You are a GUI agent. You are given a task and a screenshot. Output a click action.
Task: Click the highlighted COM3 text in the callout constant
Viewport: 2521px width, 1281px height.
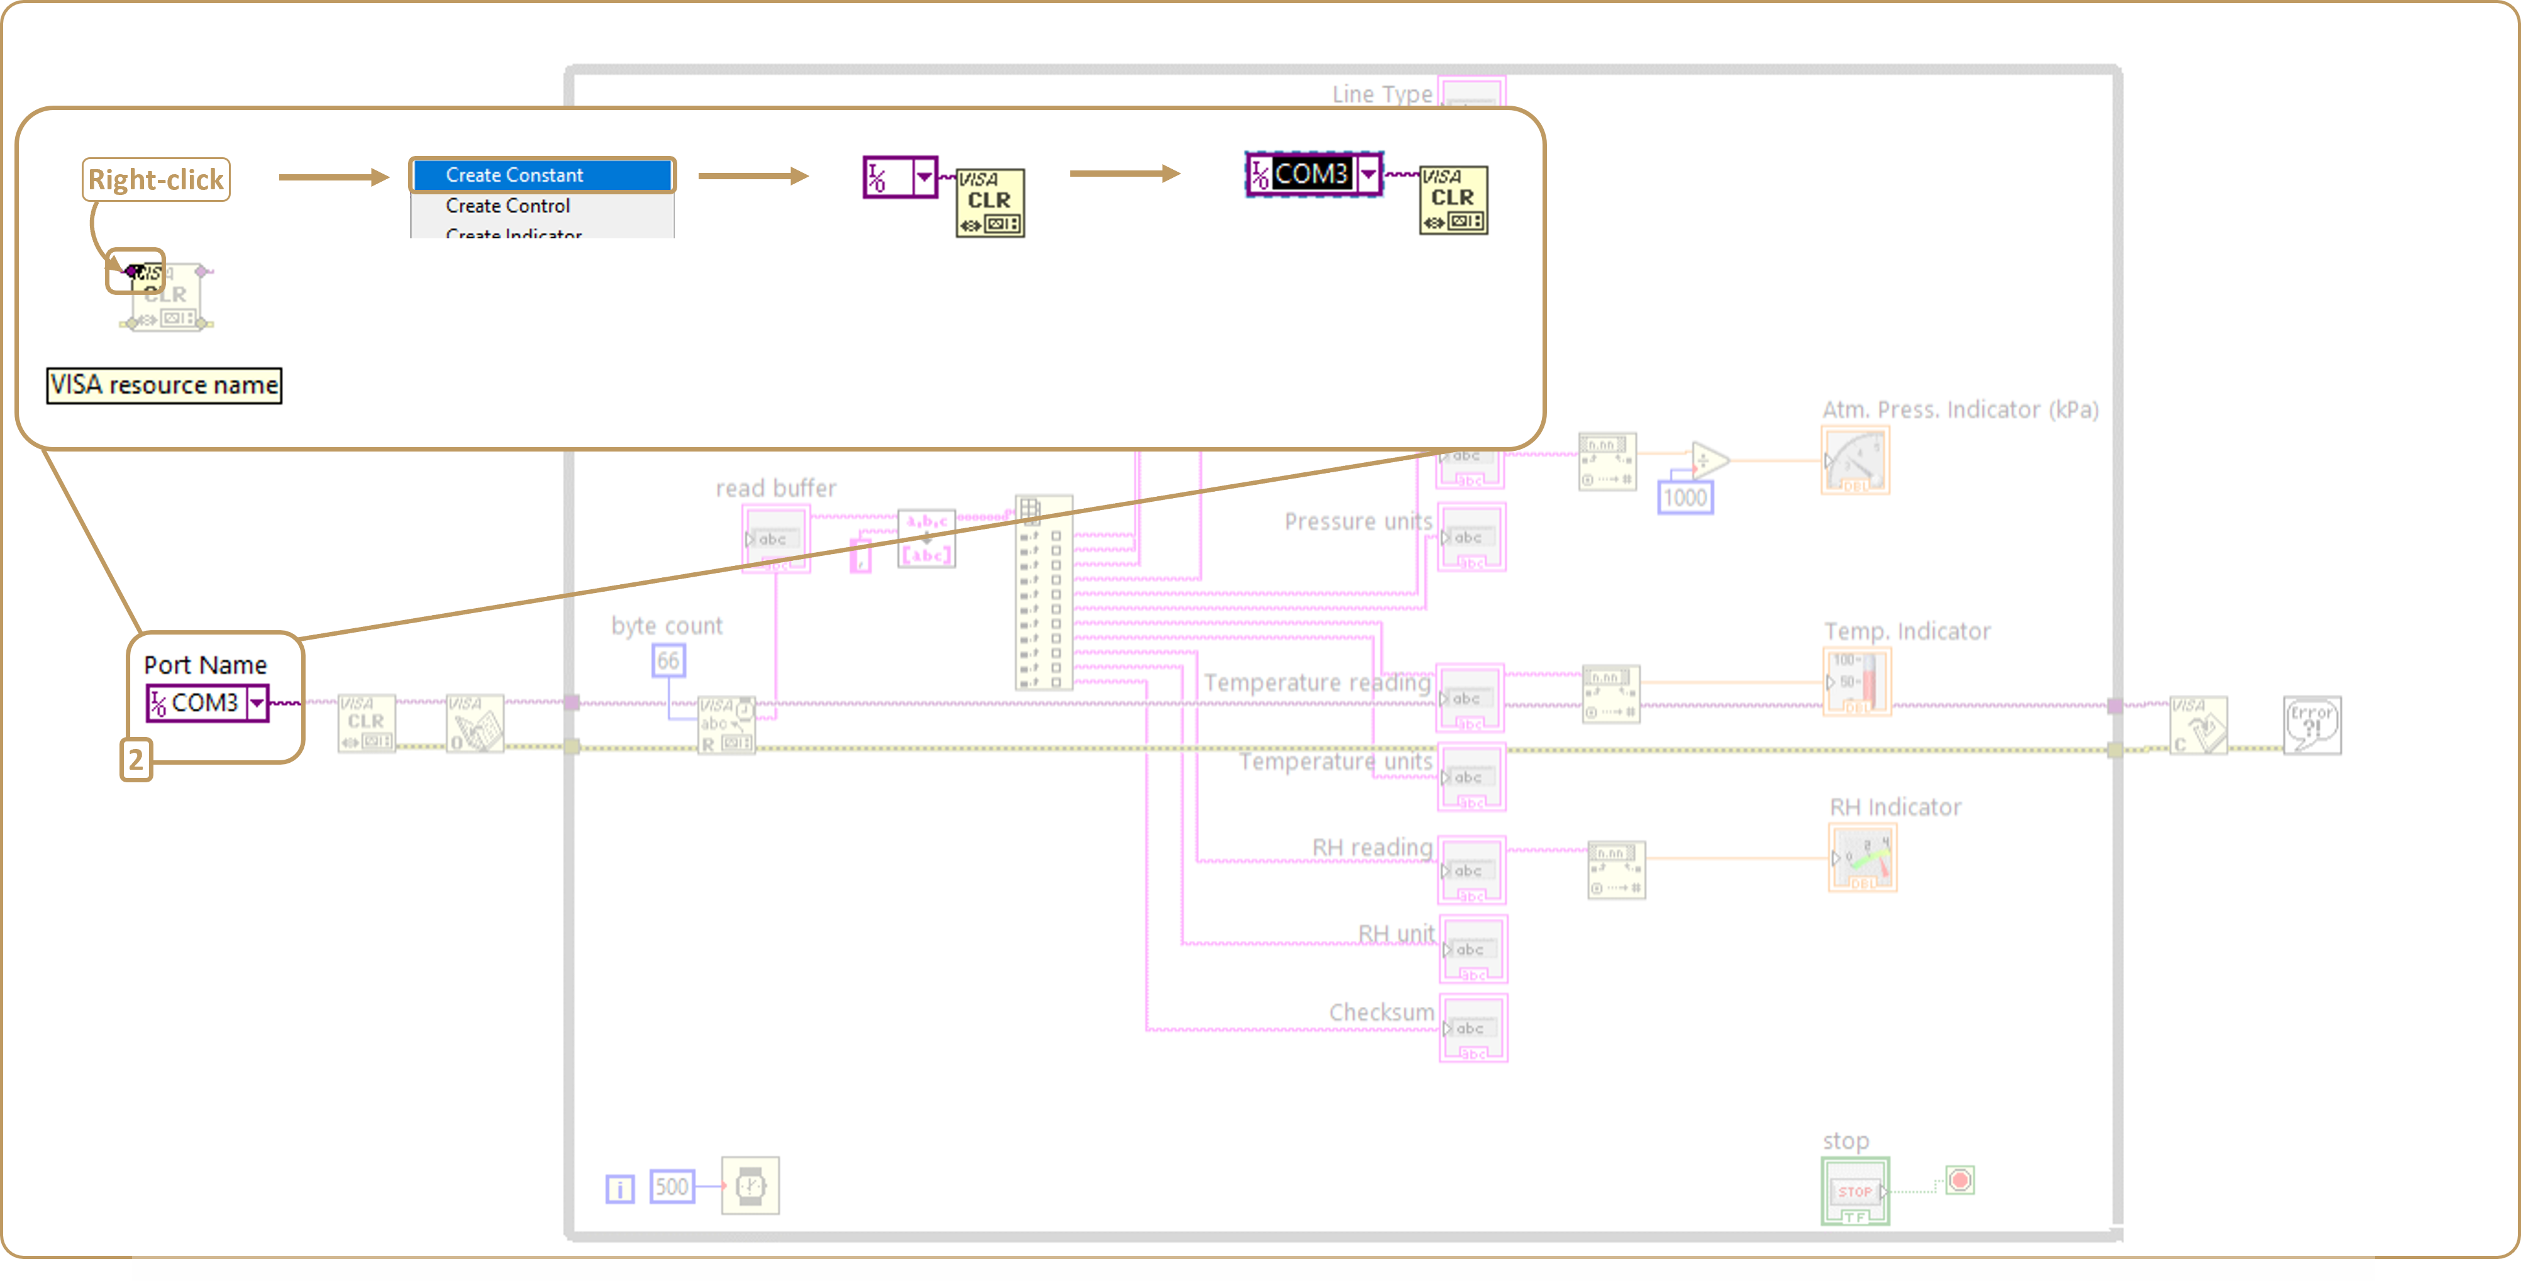click(x=1311, y=174)
